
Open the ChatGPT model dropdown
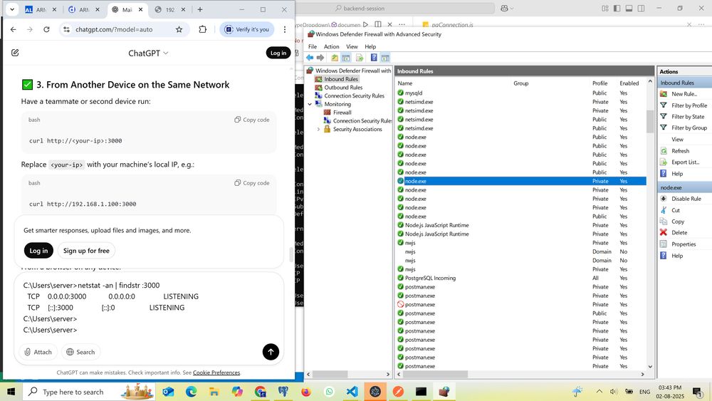coord(148,53)
